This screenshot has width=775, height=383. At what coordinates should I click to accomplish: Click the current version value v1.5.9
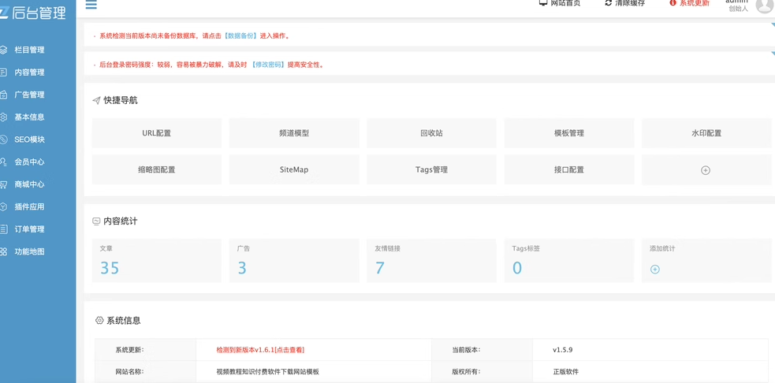pos(562,350)
